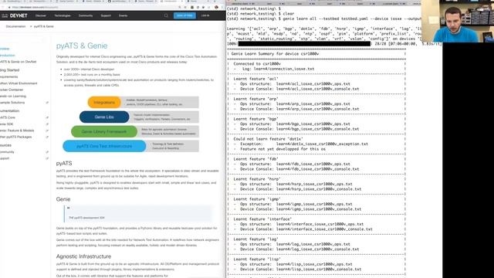The height and width of the screenshot is (278, 494).
Task: Open the Support menu in DevNet header
Action: click(x=106, y=15)
